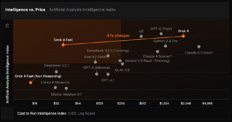The width and height of the screenshot is (232, 122).
Task: Select the GPT-4.1 data point
Action: tap(108, 74)
